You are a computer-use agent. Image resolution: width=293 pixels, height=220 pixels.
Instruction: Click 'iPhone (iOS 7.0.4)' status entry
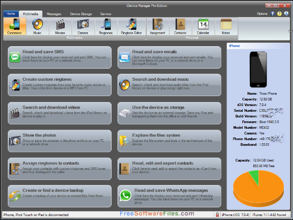pyautogui.click(x=235, y=215)
